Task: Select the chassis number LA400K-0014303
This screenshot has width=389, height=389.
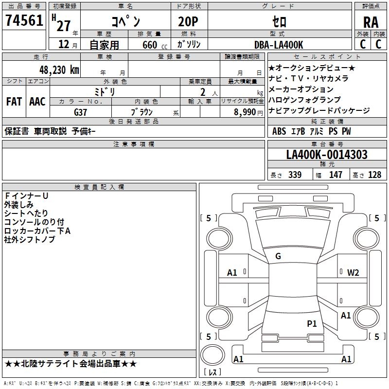Action: (x=326, y=155)
